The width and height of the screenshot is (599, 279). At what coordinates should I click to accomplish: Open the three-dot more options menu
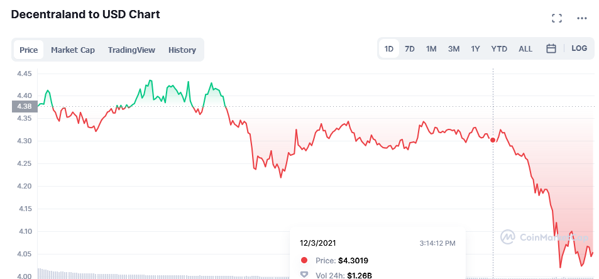tap(581, 18)
